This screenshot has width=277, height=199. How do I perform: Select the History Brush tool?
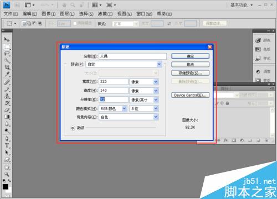click(x=7, y=103)
